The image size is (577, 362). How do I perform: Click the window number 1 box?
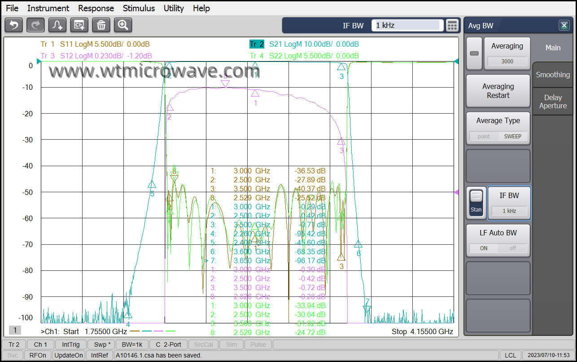[15, 330]
